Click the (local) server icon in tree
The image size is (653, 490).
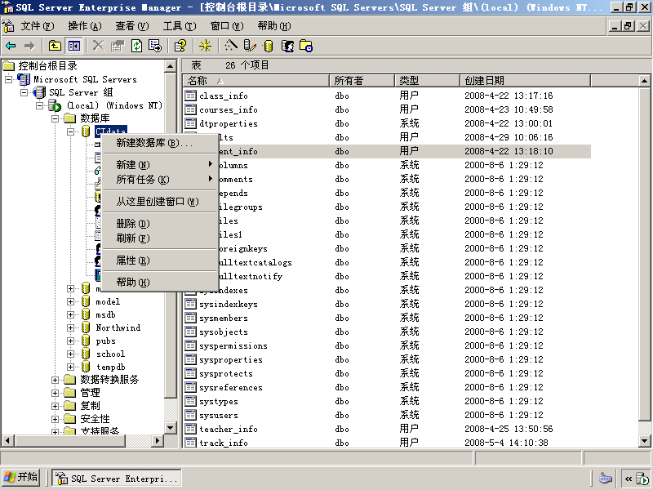(55, 105)
